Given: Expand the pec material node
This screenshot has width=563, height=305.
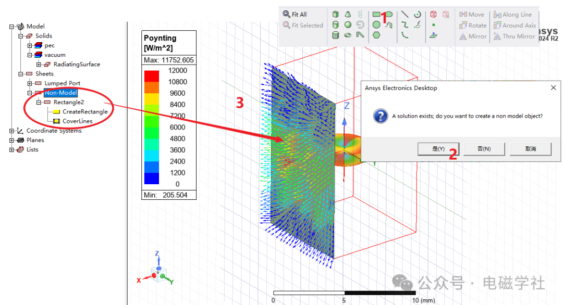Looking at the screenshot, I should click(30, 45).
